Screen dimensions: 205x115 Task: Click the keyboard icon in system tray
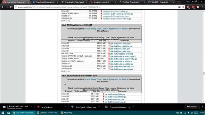point(196,113)
